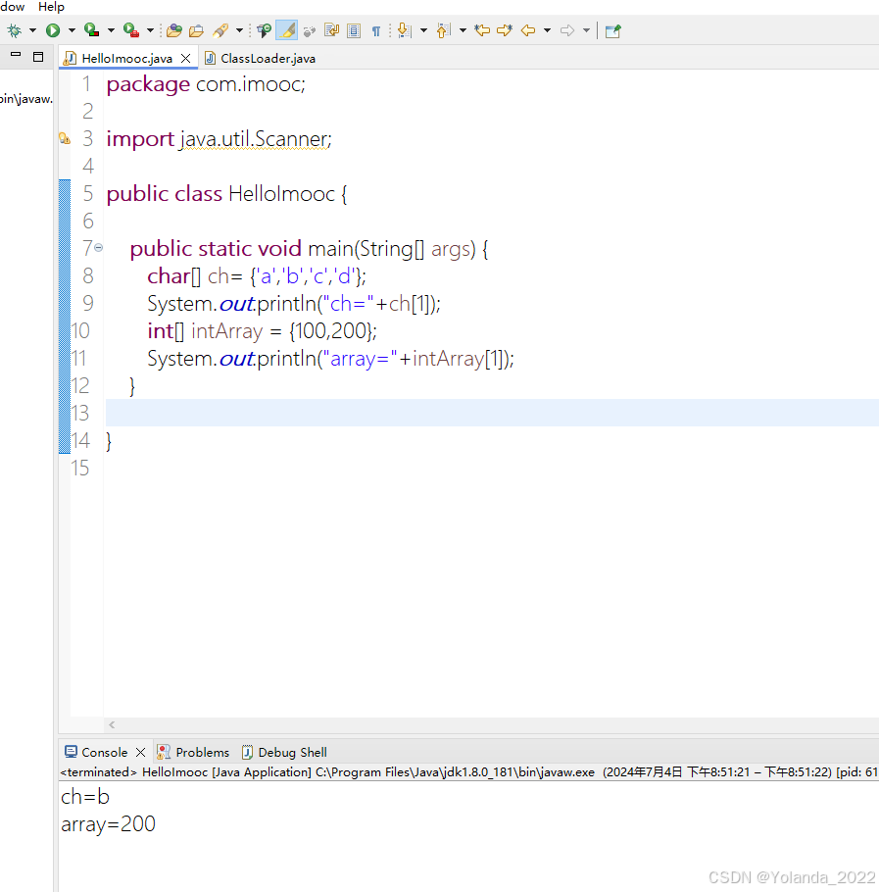The height and width of the screenshot is (892, 879).
Task: Click the Show Selected Element Only icon
Action: (354, 30)
